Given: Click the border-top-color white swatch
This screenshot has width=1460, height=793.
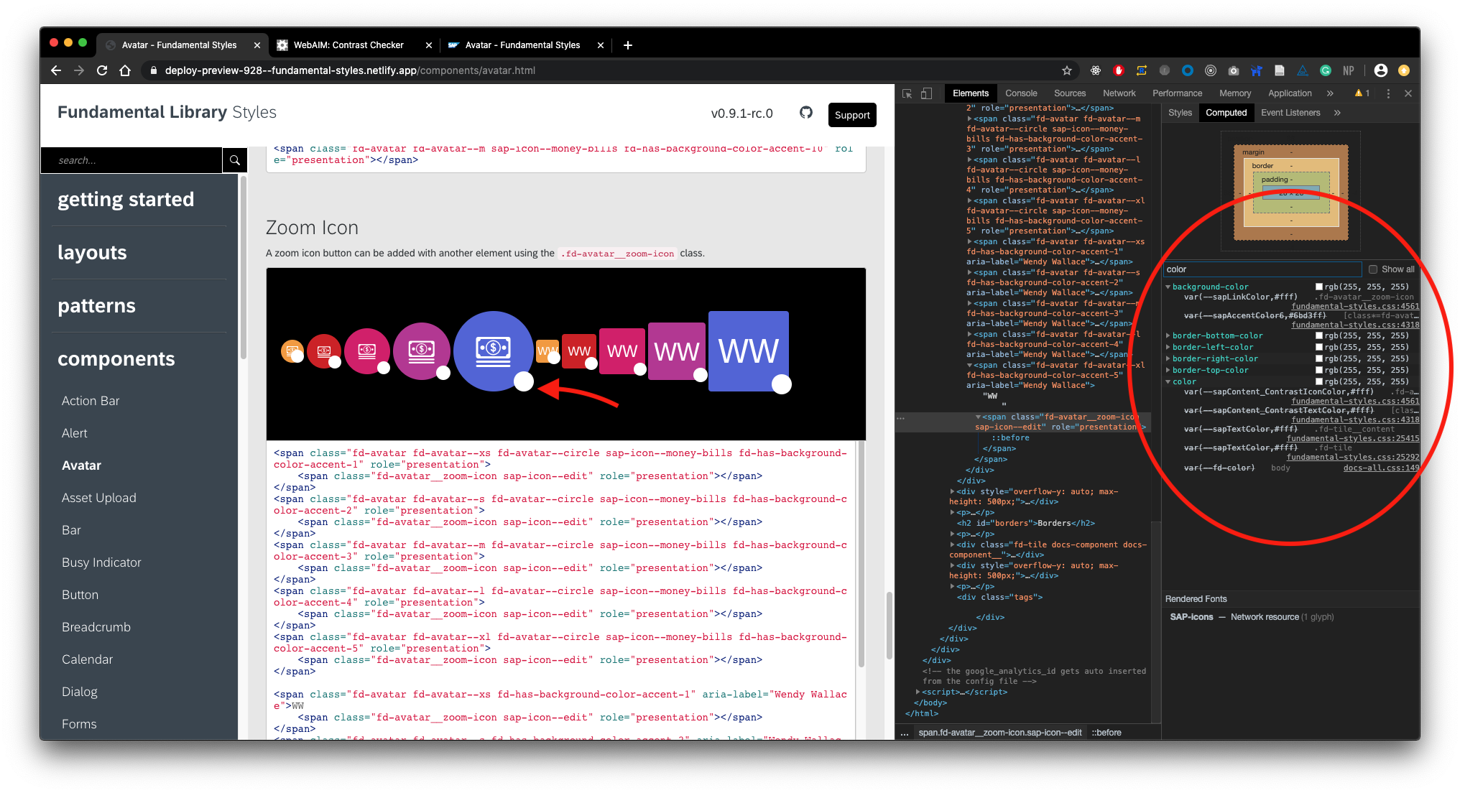Looking at the screenshot, I should pyautogui.click(x=1319, y=370).
